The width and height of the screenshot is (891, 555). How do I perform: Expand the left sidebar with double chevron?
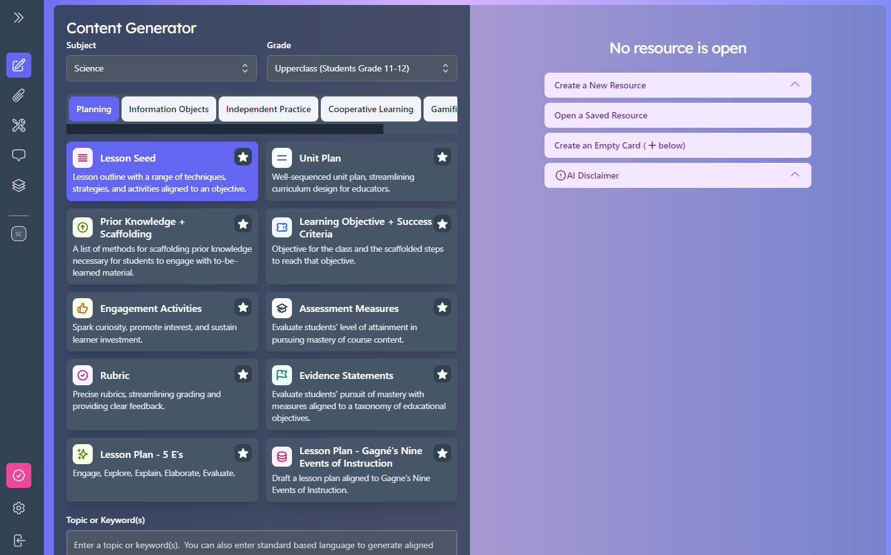click(x=19, y=18)
